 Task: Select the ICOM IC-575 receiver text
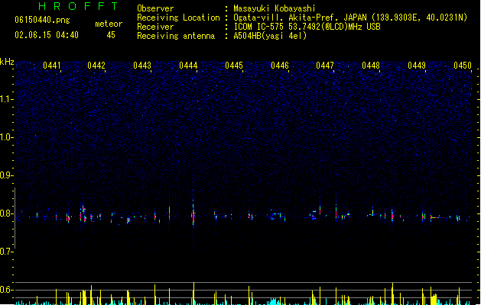(x=307, y=27)
